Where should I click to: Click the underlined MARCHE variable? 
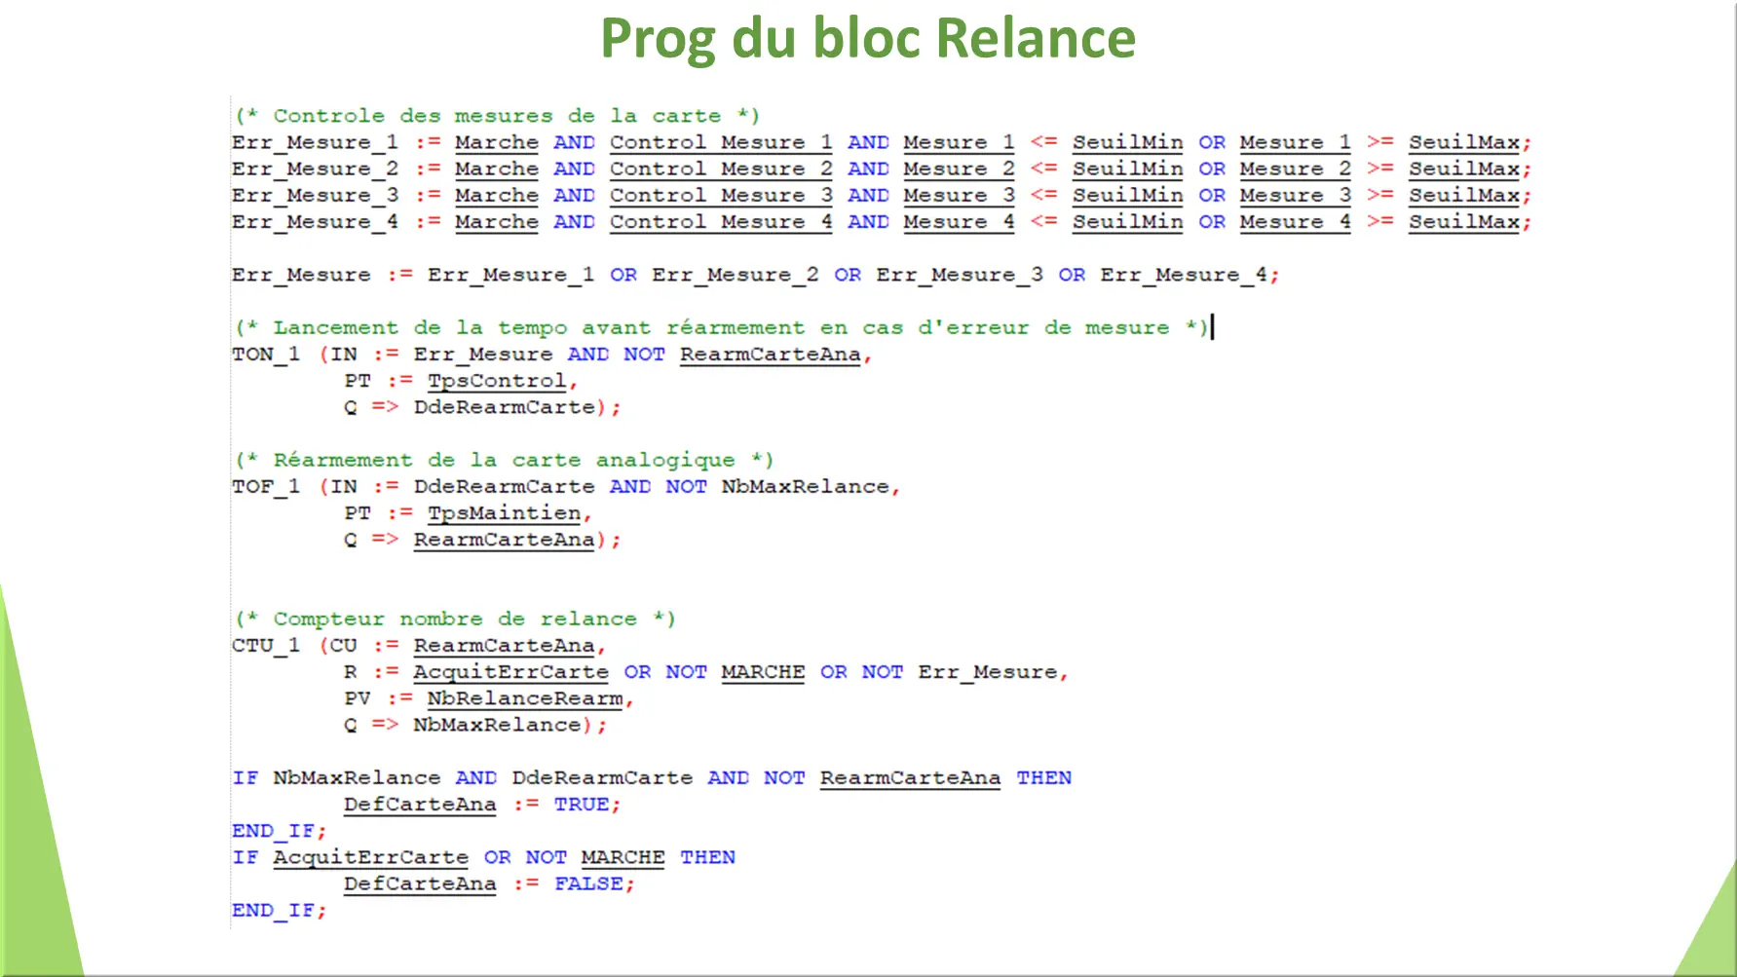[762, 672]
